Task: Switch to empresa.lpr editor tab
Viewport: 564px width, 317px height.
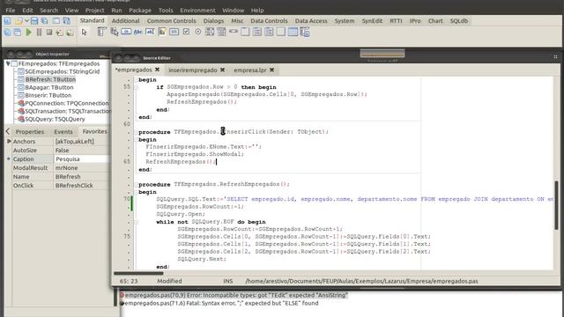Action: 250,70
